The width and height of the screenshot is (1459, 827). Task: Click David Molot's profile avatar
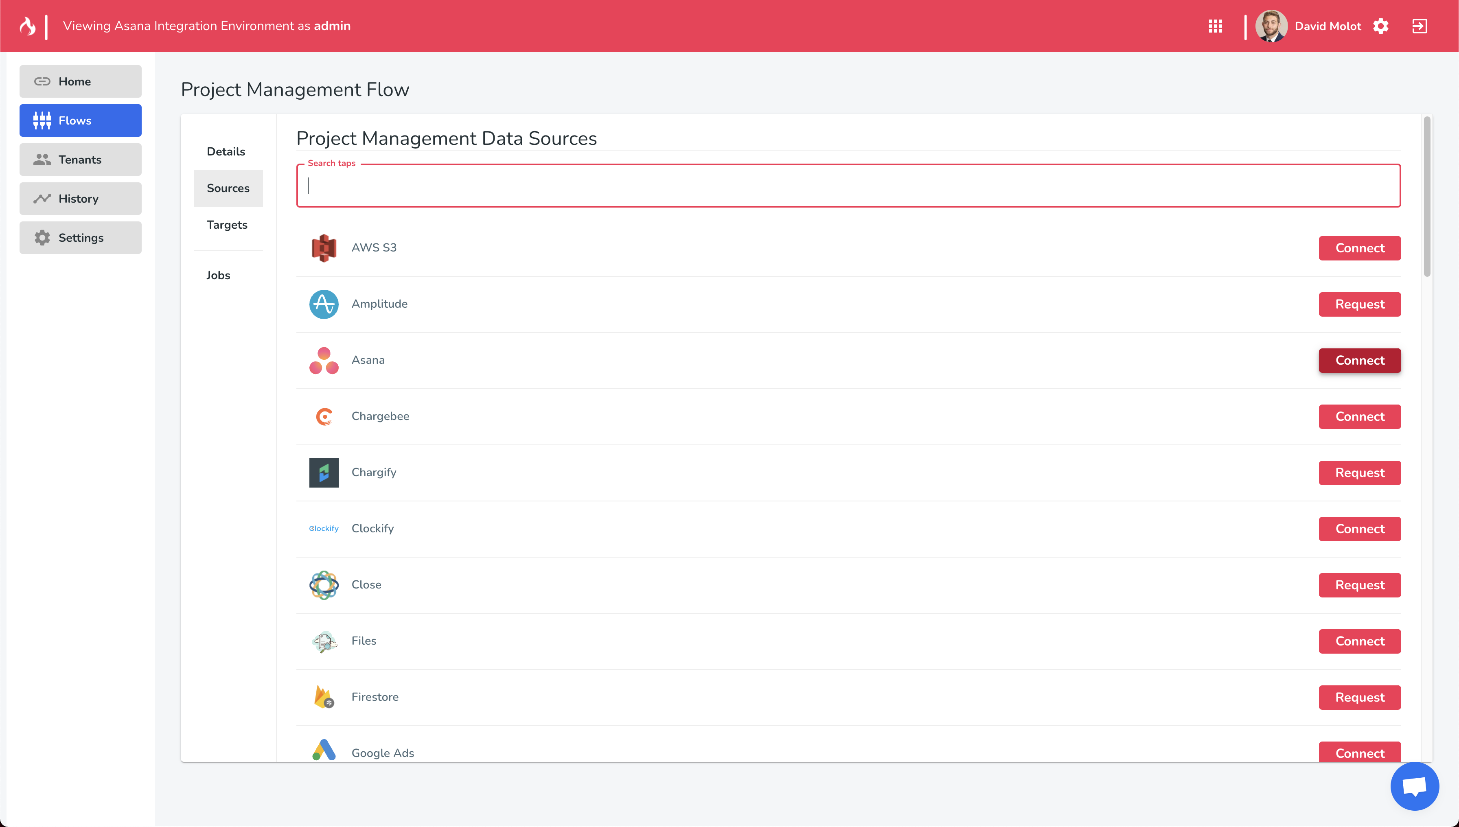(x=1271, y=26)
